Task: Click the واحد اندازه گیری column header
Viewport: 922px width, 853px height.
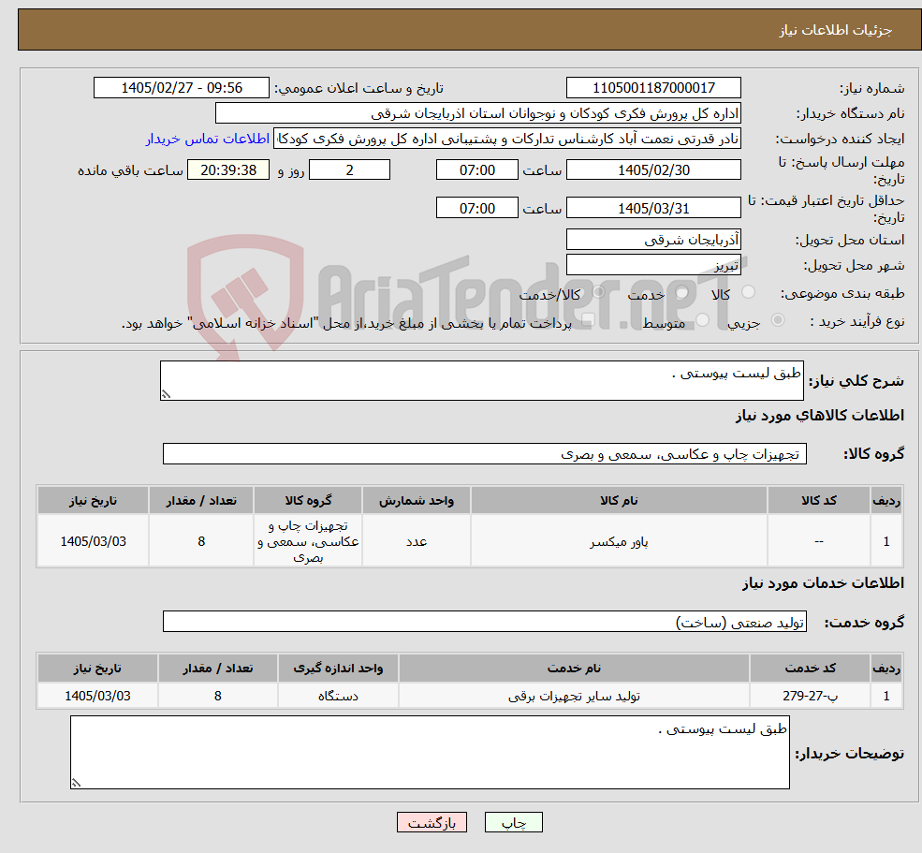Action: click(x=338, y=669)
